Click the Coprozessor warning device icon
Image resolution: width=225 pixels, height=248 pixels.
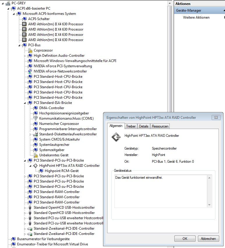click(30, 50)
